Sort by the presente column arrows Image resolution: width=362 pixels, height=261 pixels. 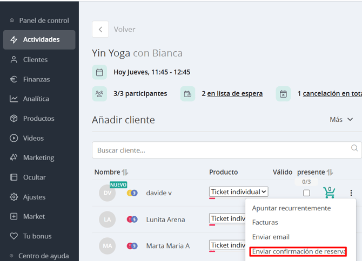click(330, 172)
